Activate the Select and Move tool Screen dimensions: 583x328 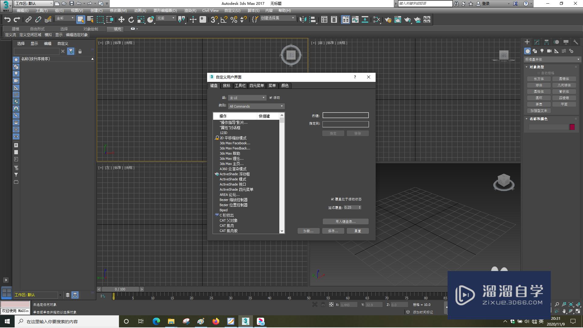[121, 20]
